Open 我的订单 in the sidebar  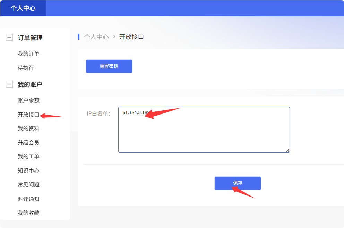pyautogui.click(x=28, y=54)
